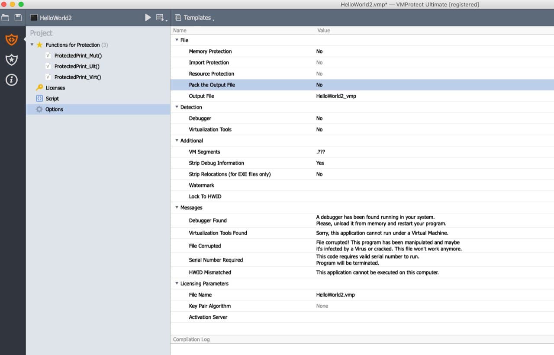Collapse the Licensing Parameters group

pos(177,283)
